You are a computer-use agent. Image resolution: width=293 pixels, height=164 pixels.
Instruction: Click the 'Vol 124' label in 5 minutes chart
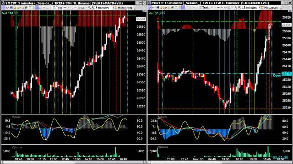pyautogui.click(x=7, y=13)
